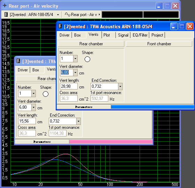The image size is (195, 188).
Task: Click Parameters bar in [3]vented window
Action: pyautogui.click(x=42, y=142)
